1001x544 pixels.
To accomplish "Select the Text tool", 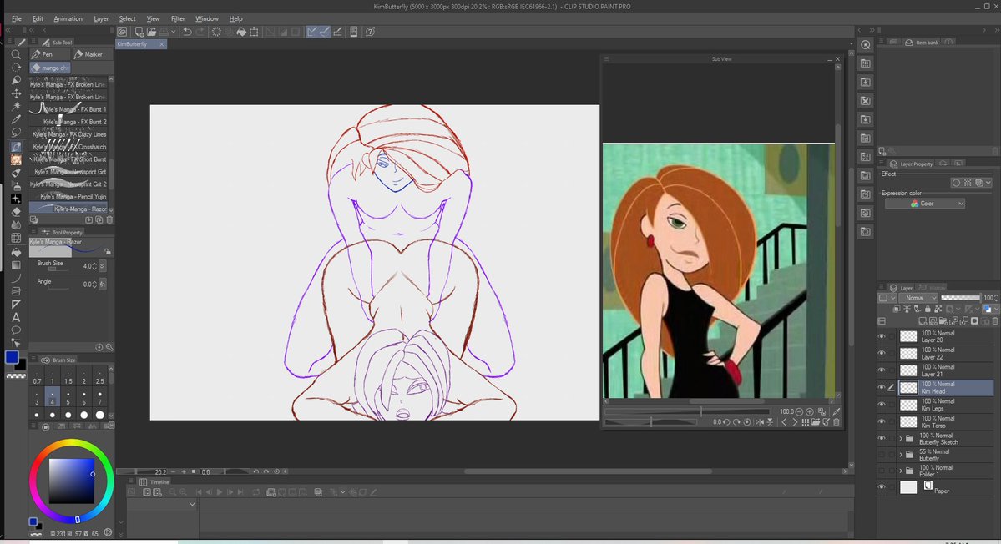I will pos(16,317).
